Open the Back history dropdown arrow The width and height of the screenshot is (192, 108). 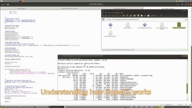click(x=109, y=16)
